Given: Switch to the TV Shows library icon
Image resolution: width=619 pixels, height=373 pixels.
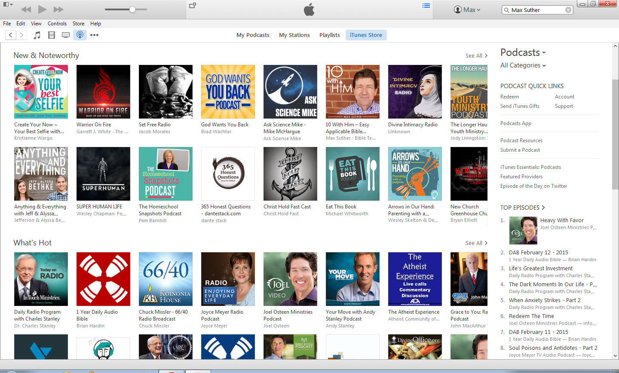Looking at the screenshot, I should [66, 35].
